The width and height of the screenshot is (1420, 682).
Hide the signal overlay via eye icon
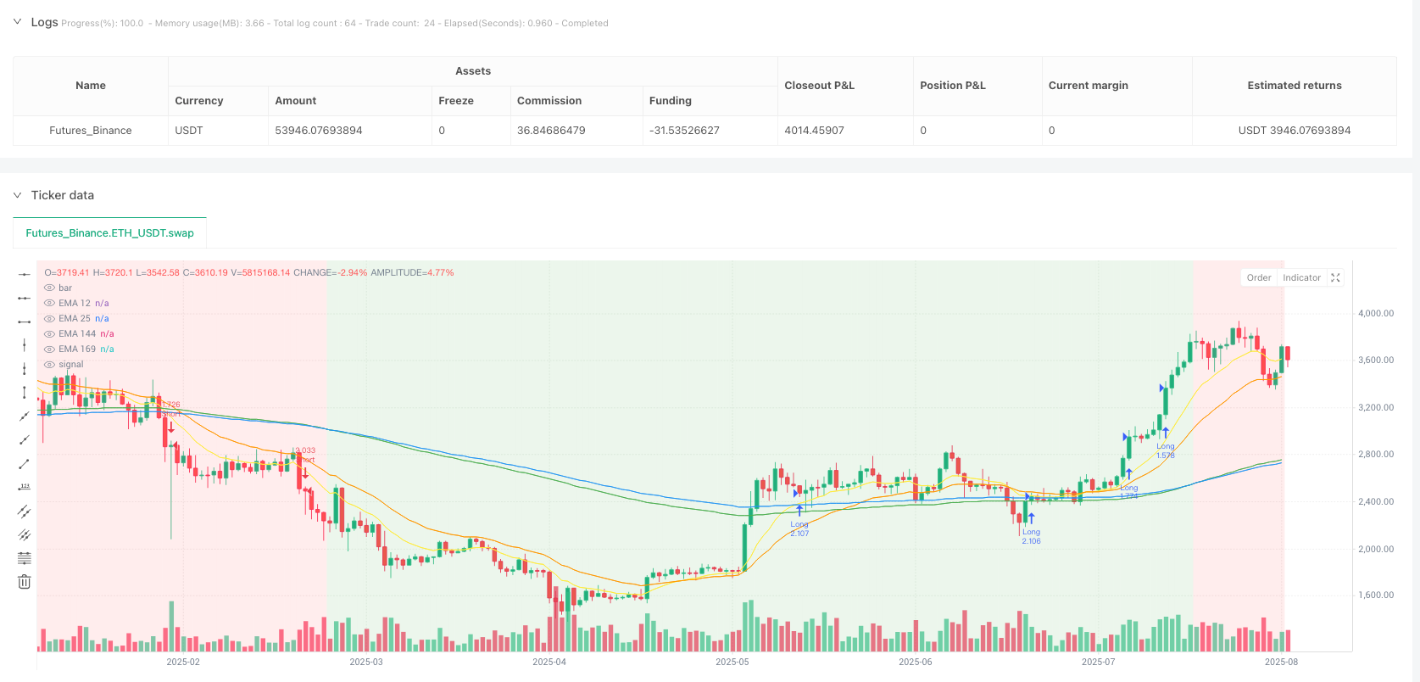tap(50, 364)
